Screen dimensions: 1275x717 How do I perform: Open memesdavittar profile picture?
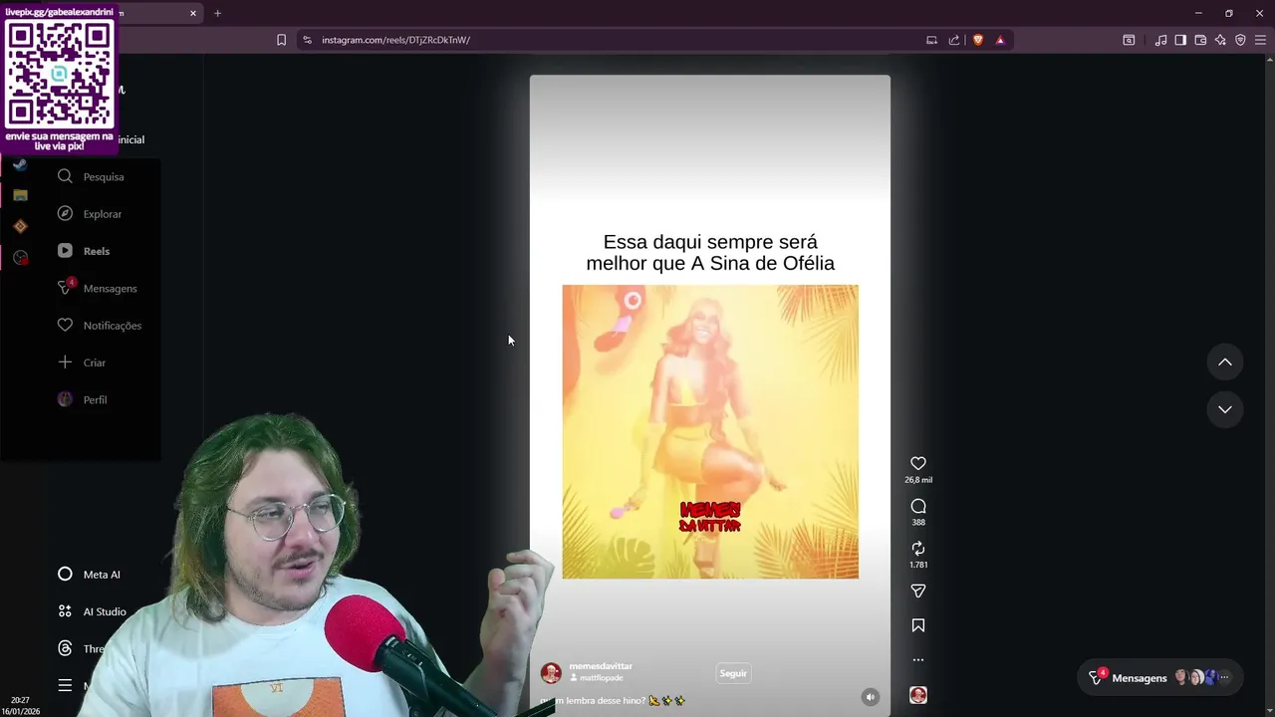551,673
